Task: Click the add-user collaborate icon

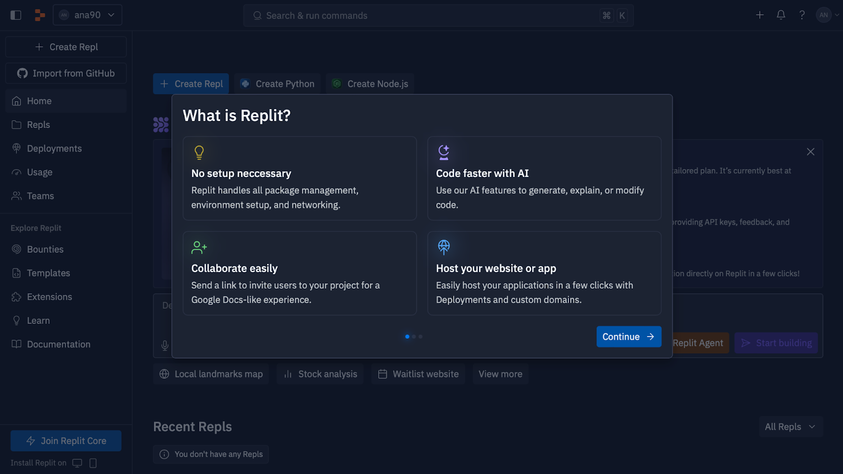Action: coord(199,247)
